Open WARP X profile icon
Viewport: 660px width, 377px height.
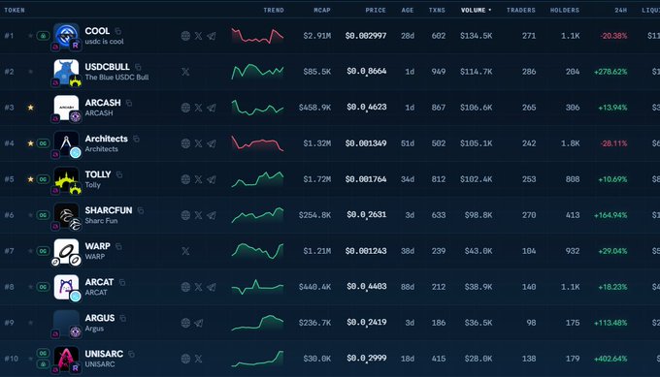pyautogui.click(x=185, y=251)
